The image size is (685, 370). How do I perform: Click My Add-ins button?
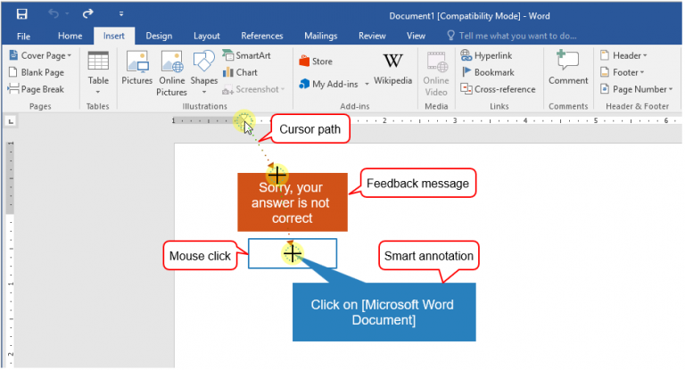tap(328, 84)
